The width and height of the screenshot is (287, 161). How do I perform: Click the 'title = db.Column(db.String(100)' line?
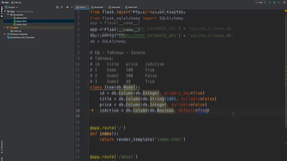tap(158, 99)
